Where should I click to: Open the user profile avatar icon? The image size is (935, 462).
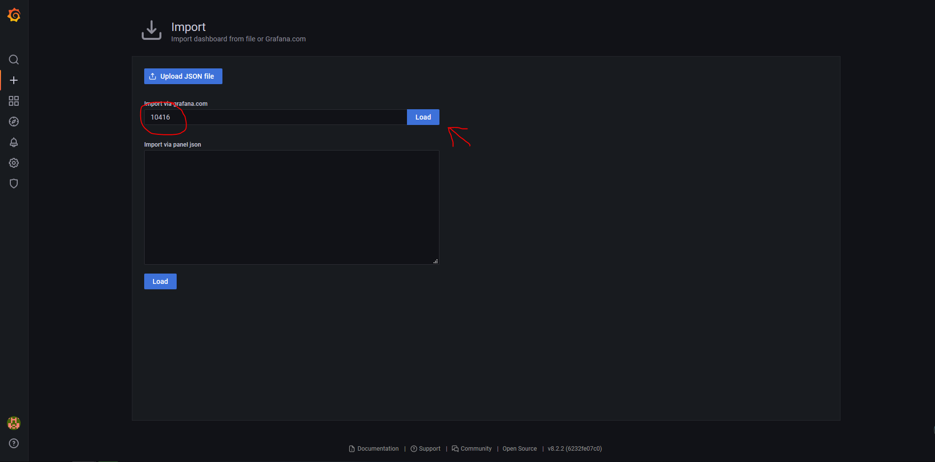click(x=14, y=423)
